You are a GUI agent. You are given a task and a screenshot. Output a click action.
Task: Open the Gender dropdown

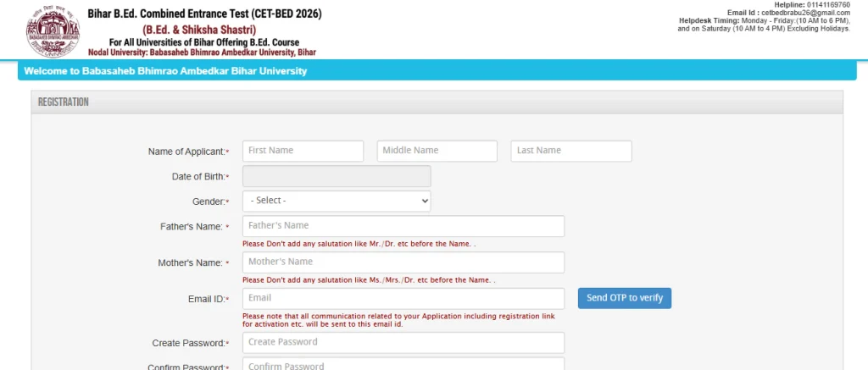tap(337, 202)
